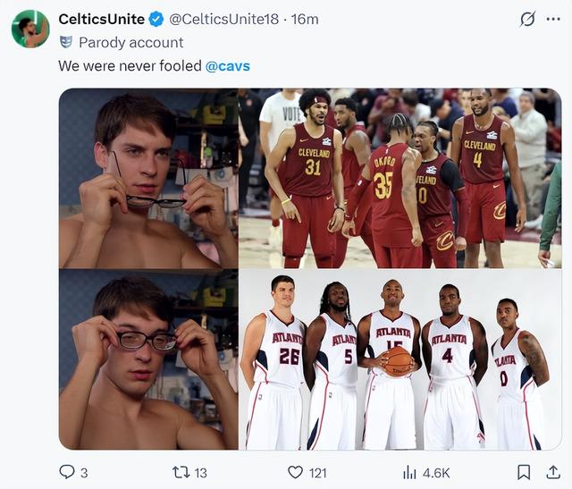572x489 pixels.
Task: Open the Parody account label
Action: [x=131, y=42]
